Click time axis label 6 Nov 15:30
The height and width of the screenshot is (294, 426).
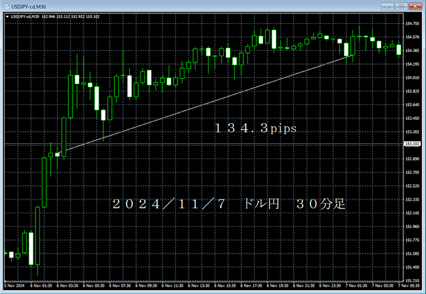225,286
